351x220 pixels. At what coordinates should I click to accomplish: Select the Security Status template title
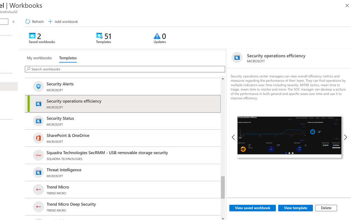tap(60, 118)
